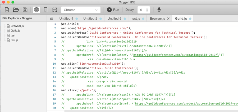
Task: Open Browser.js in File Explorer
Action: pos(17,26)
